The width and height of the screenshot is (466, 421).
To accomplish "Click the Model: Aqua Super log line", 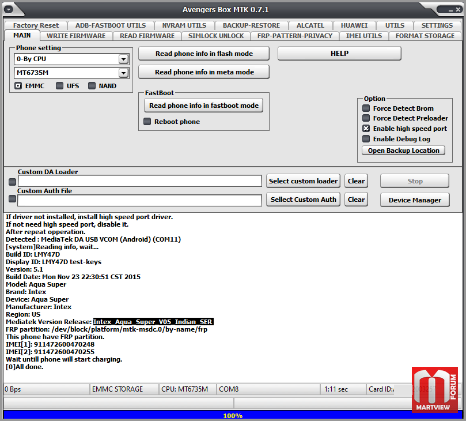I will (36, 284).
